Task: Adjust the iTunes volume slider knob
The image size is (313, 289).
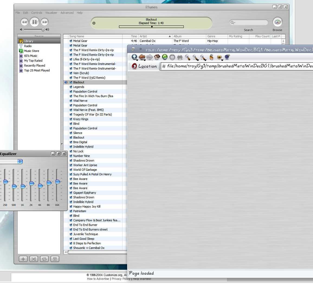Action: point(43,30)
